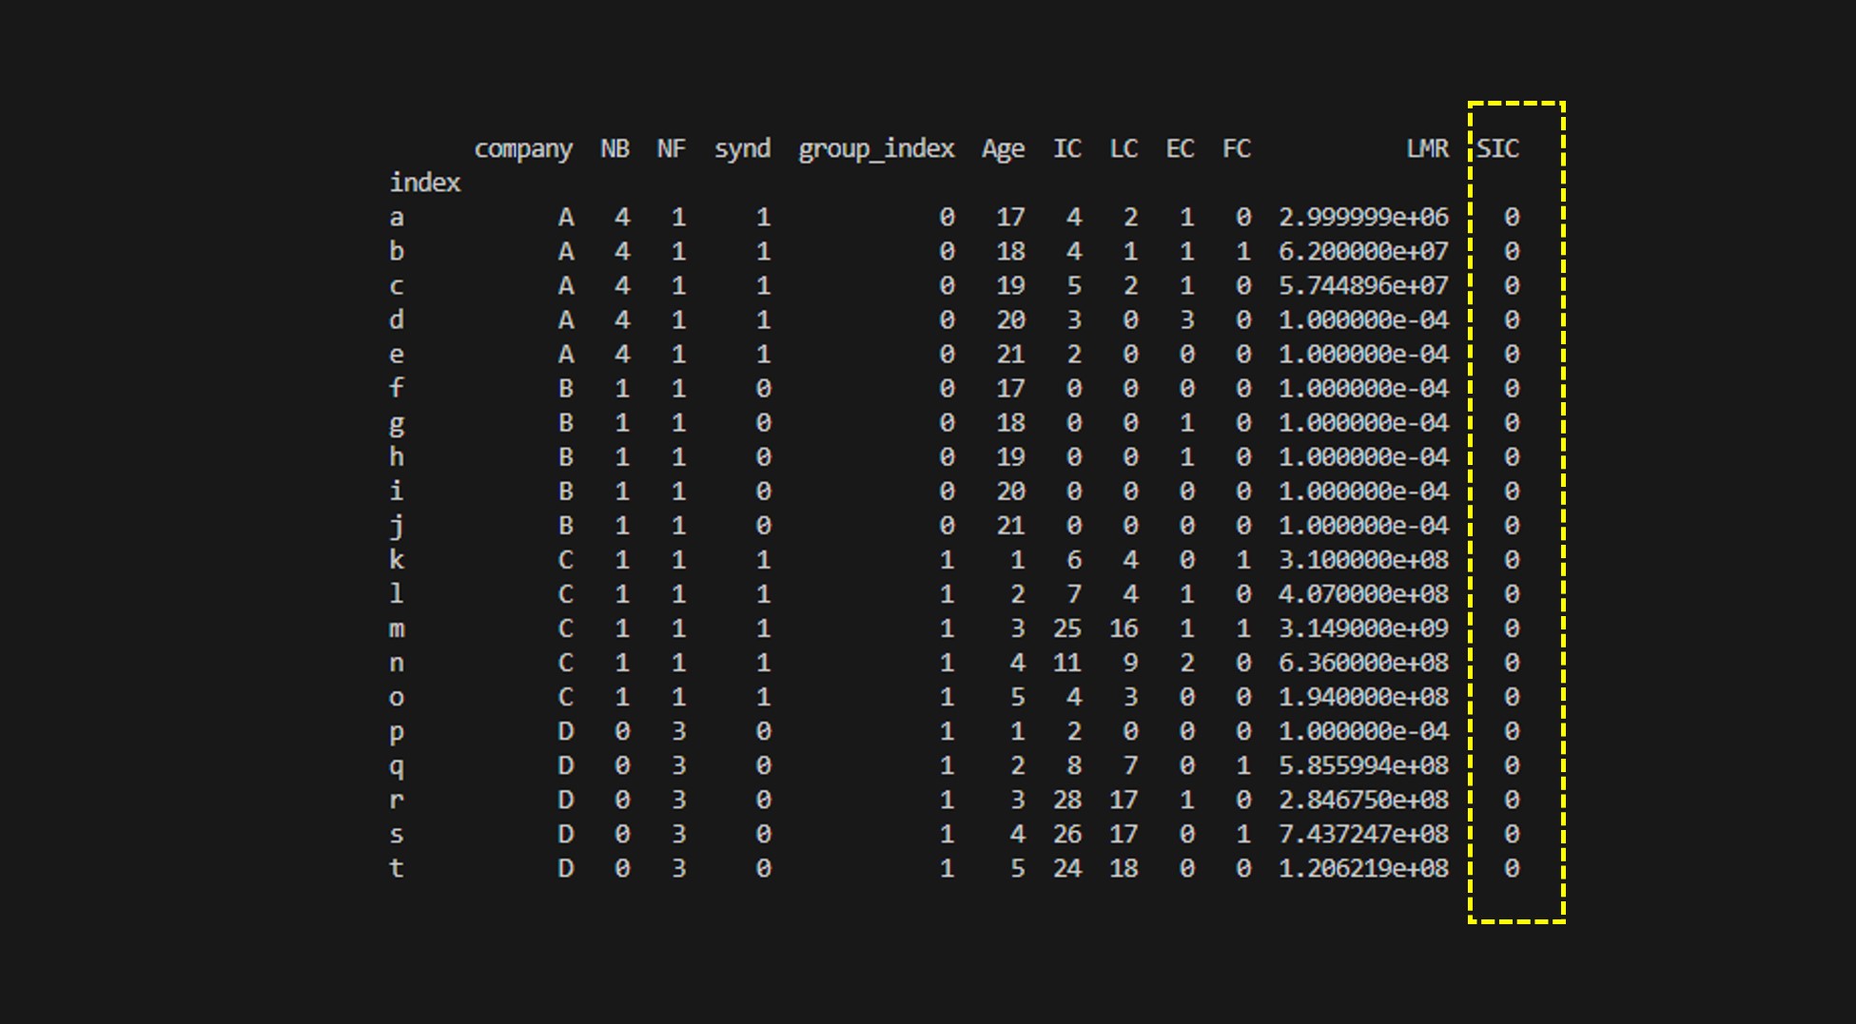
Task: Click the 'LC' column header
Action: pyautogui.click(x=1123, y=148)
